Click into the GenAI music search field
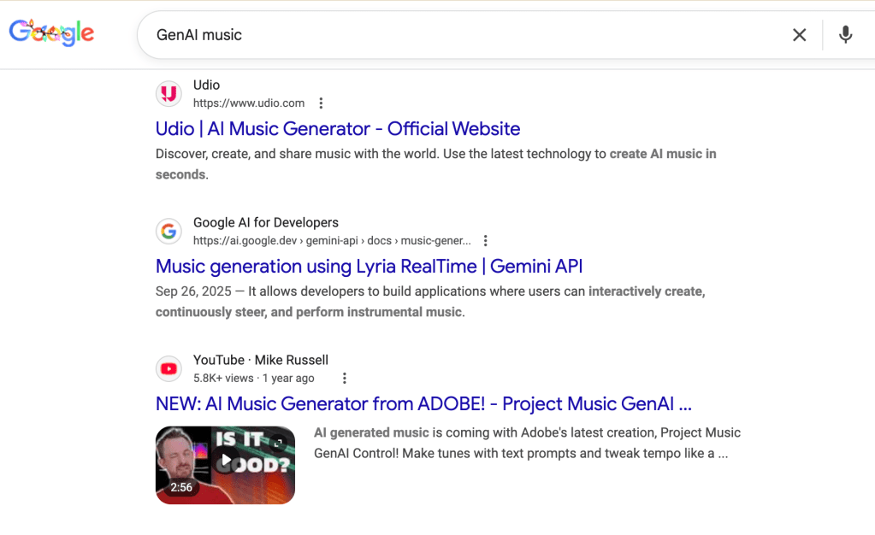 click(462, 35)
